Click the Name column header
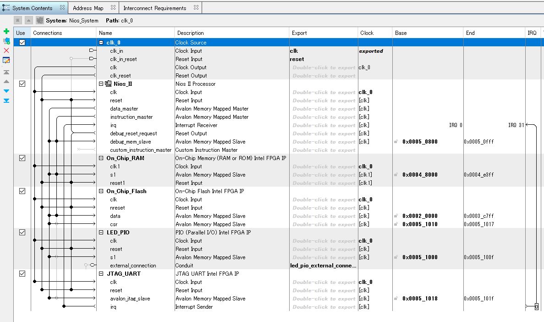 tap(135, 33)
